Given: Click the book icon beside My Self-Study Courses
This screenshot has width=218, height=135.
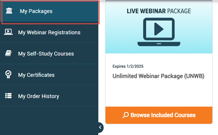Looking at the screenshot, I should tap(8, 53).
